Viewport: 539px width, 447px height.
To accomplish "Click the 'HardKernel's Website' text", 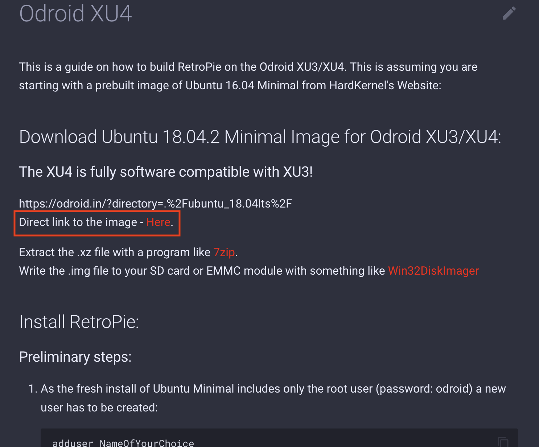I will [385, 85].
